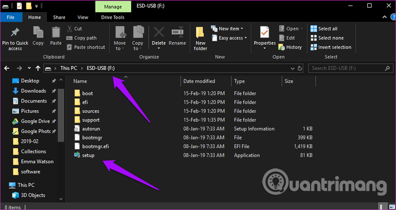This screenshot has height=210, width=396.
Task: Open the File menu tab
Action: tap(11, 17)
